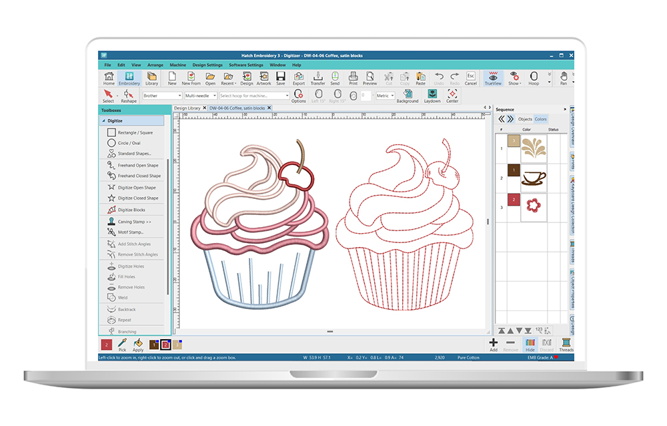The image size is (667, 426).
Task: Toggle TrueView stitch rendering
Action: click(492, 78)
